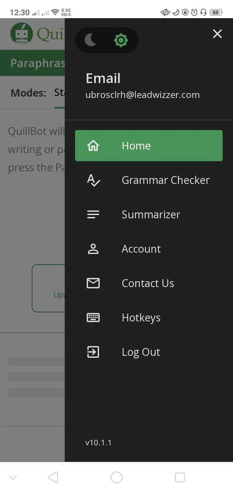Screen dimensions: 233x493
Task: Tap the Android back navigation button
Action: pos(53,477)
